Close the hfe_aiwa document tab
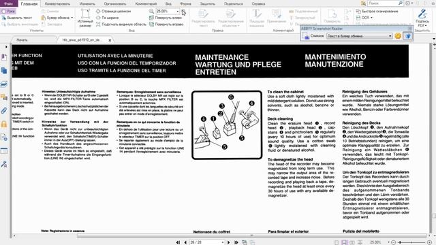Screen dimensions: 436x245 point(110,41)
